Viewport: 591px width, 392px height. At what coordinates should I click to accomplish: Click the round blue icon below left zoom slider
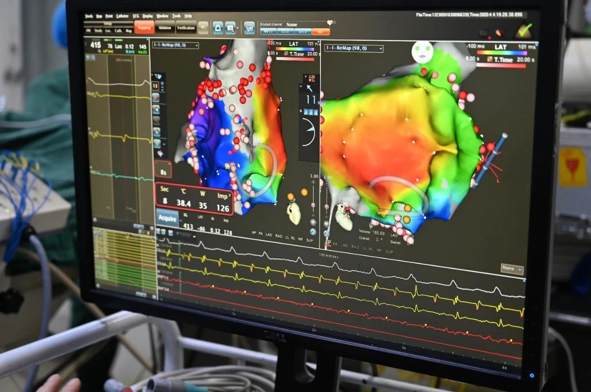[313, 232]
